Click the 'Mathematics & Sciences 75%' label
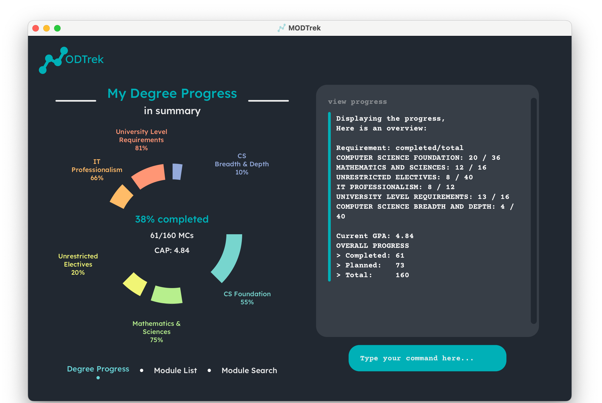602x403 pixels. coord(157,332)
